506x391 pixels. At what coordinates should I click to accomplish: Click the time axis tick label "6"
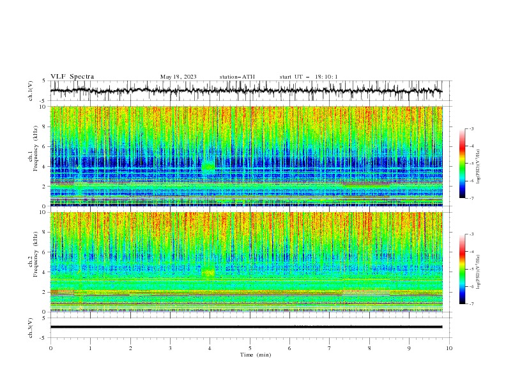coord(290,348)
